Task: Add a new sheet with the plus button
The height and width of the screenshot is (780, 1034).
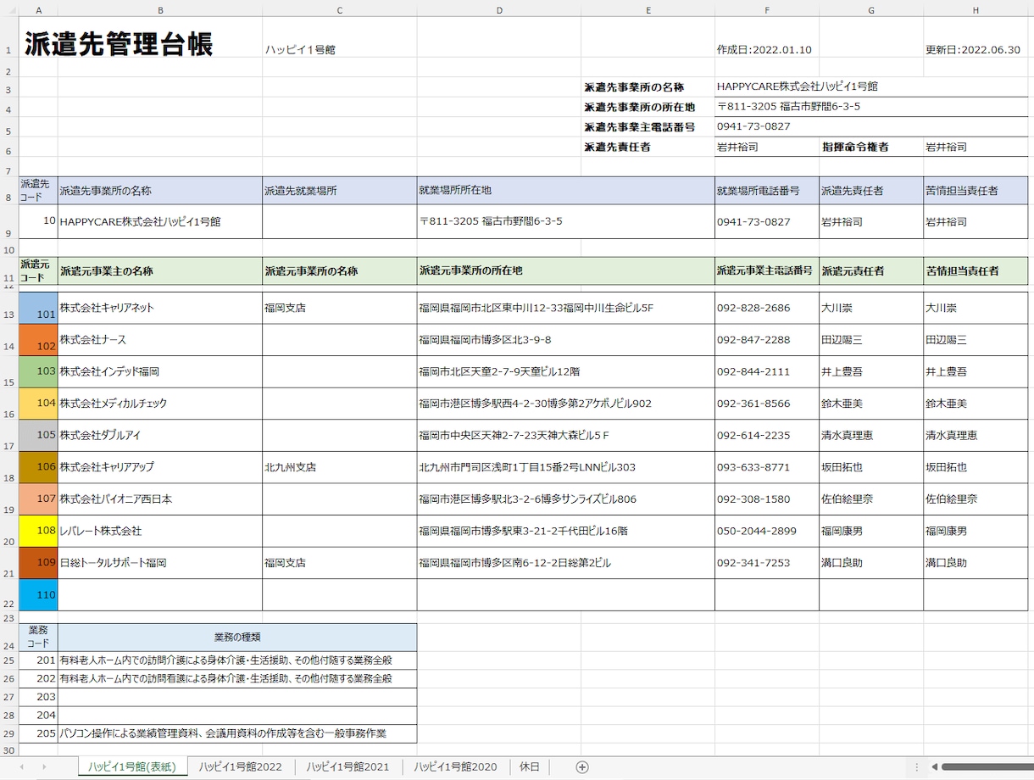Action: pyautogui.click(x=582, y=766)
